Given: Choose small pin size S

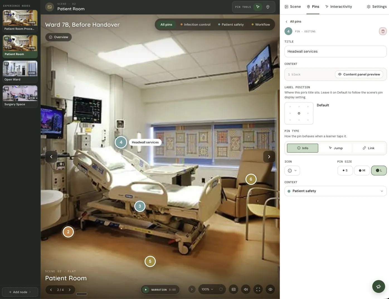Looking at the screenshot, I should coord(345,170).
